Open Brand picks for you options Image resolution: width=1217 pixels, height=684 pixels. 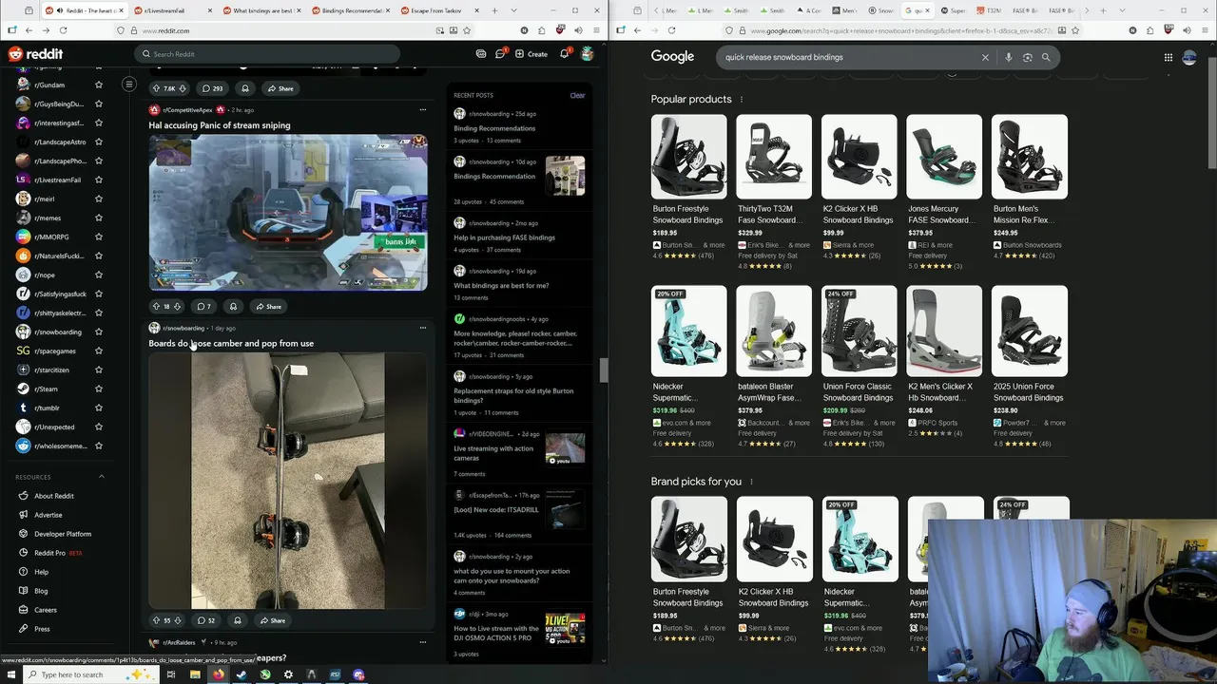[x=751, y=482]
